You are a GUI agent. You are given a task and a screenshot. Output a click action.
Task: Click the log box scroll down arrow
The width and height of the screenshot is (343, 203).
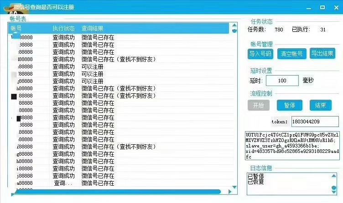(x=334, y=192)
